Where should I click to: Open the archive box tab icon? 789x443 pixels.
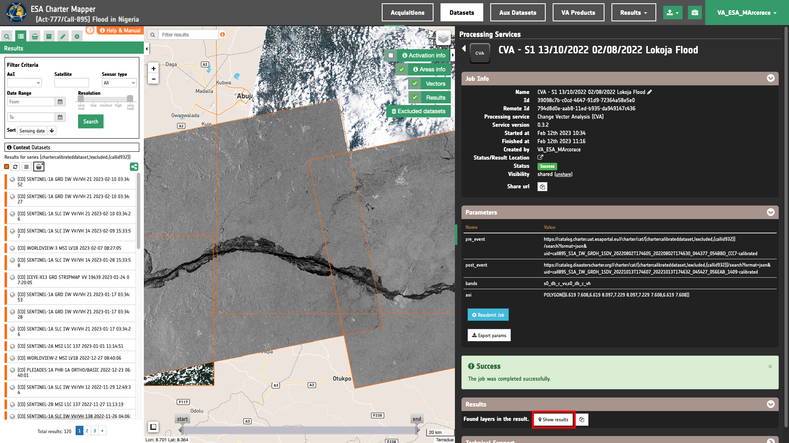49,37
